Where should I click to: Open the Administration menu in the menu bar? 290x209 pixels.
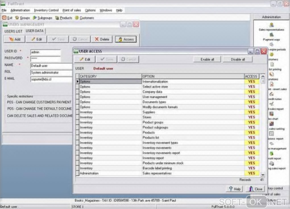tap(20, 10)
